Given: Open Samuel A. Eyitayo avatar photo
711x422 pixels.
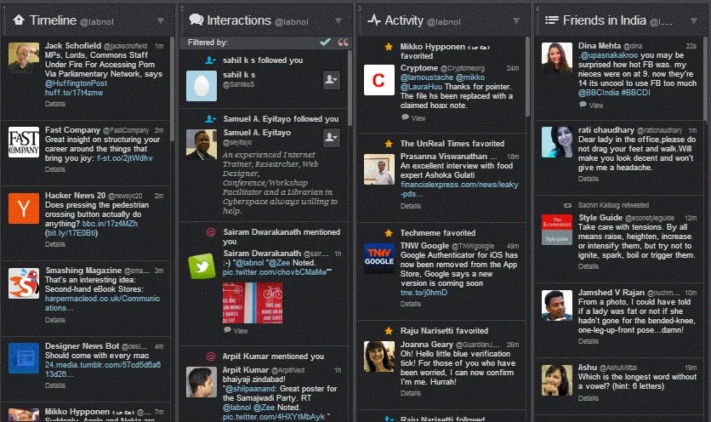Looking at the screenshot, I should [x=202, y=145].
